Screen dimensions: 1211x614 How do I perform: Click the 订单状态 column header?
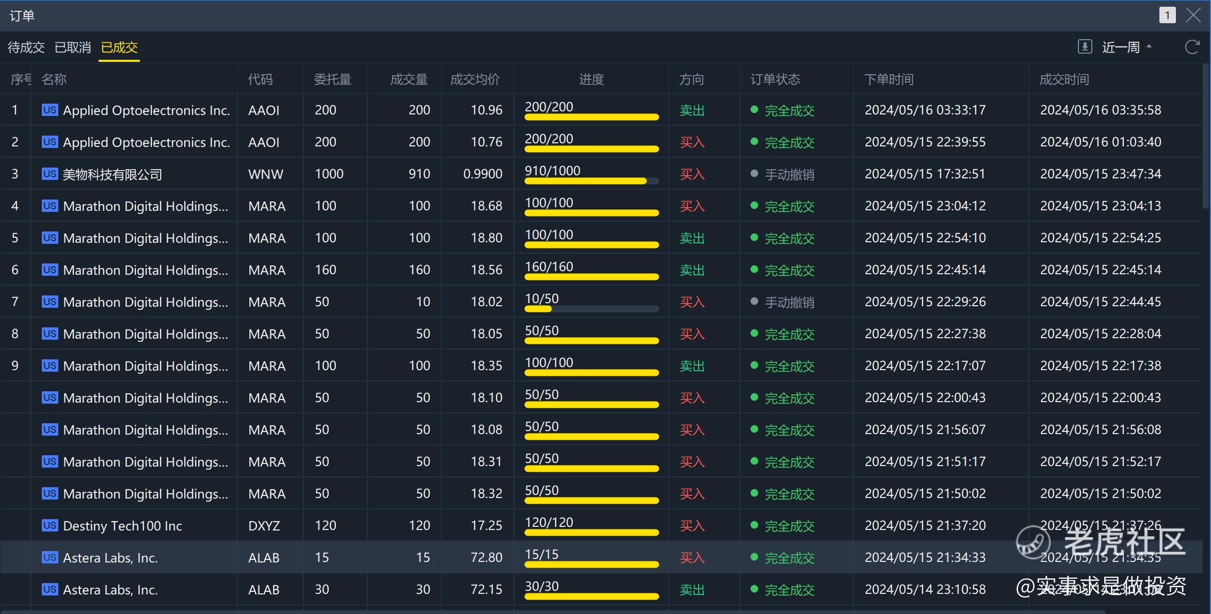(x=775, y=79)
